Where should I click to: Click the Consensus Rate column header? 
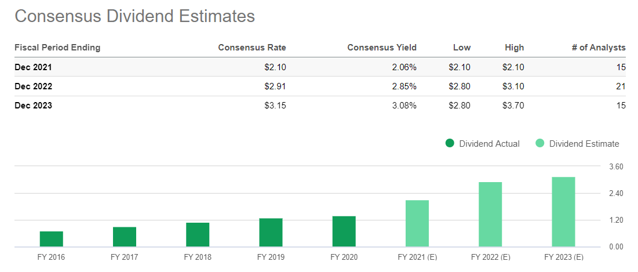tap(252, 48)
